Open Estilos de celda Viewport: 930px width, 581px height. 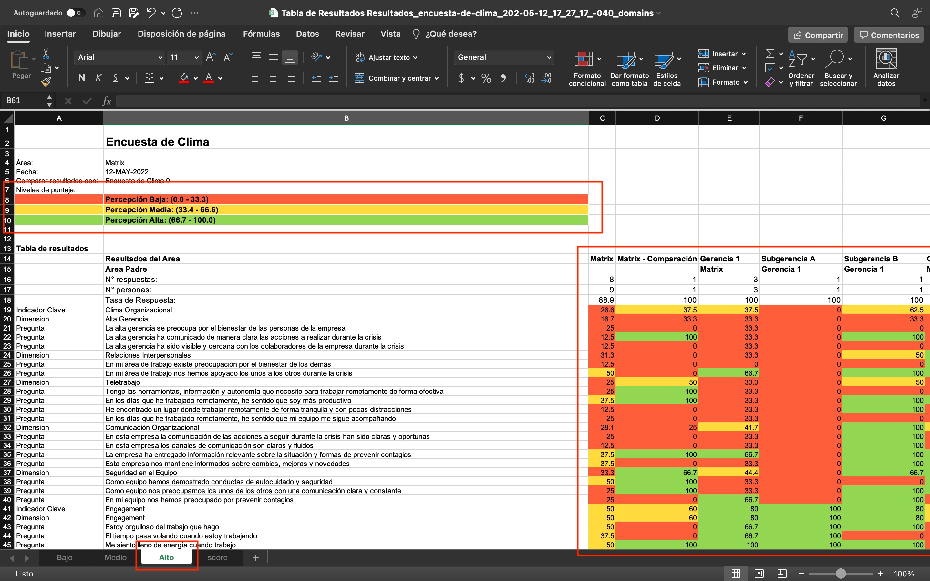[667, 69]
